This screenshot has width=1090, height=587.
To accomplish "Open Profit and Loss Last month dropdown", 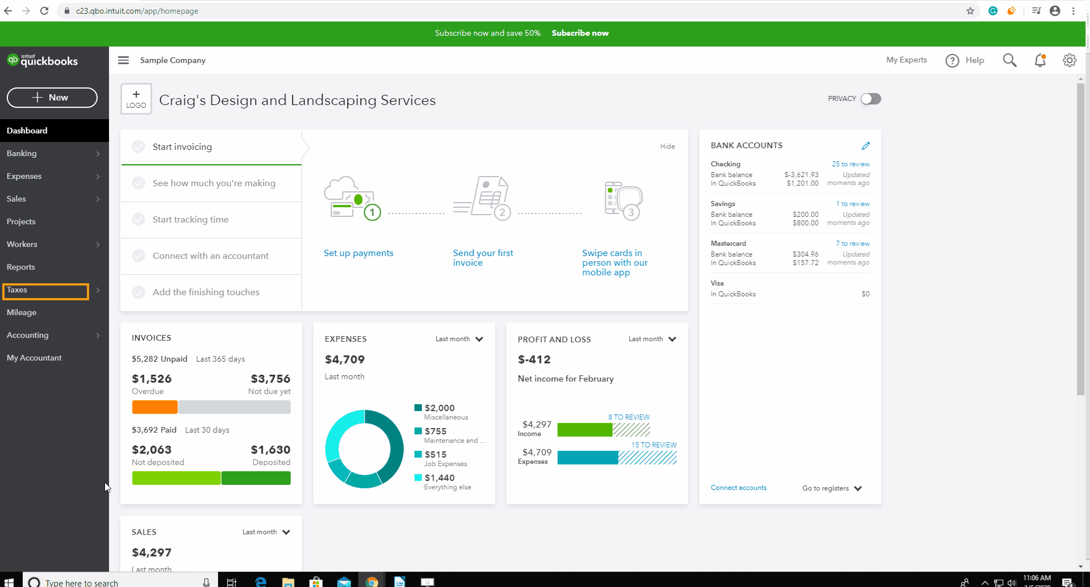I will [652, 339].
